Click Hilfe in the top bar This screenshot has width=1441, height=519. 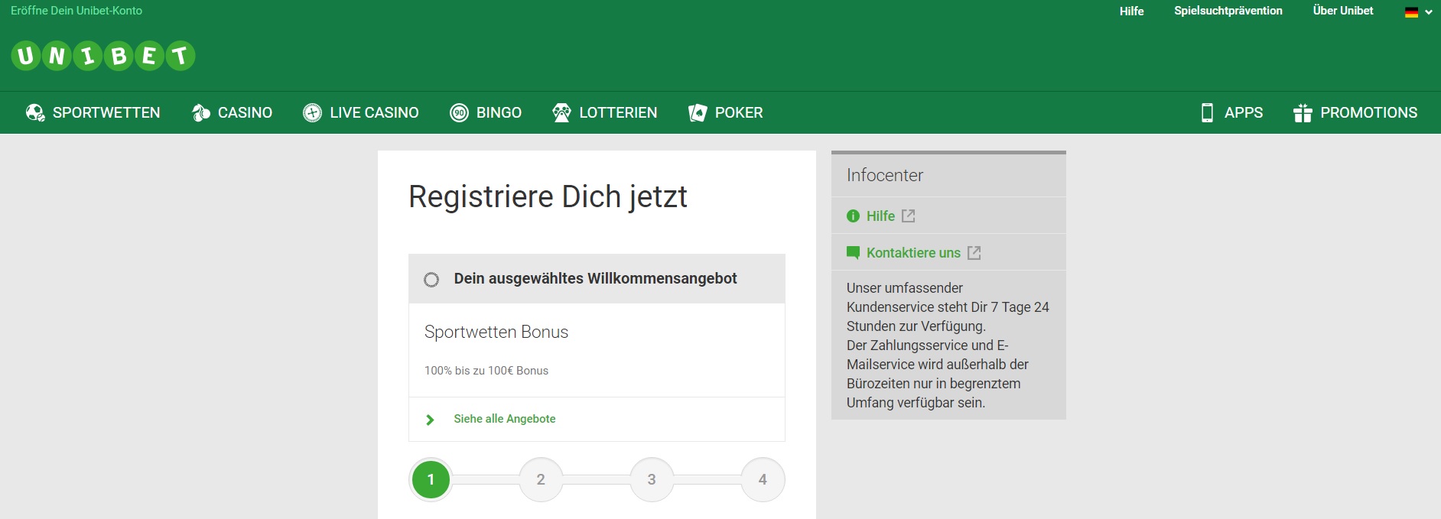click(x=1131, y=11)
